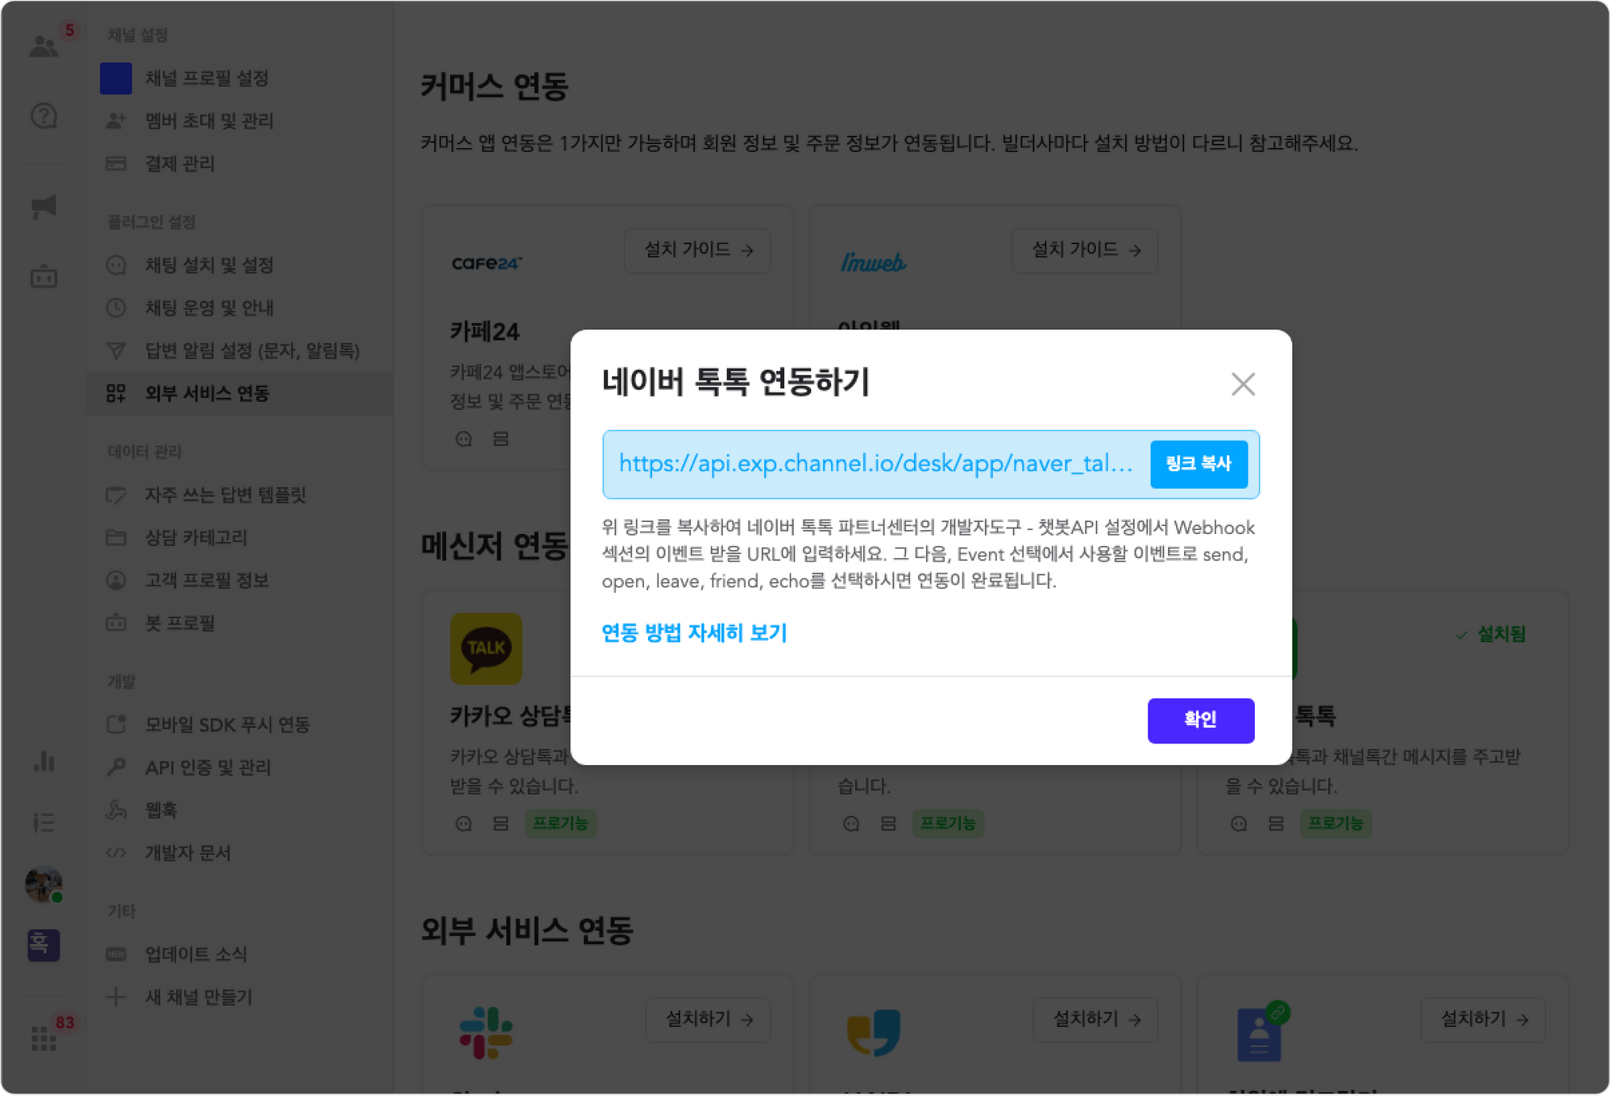Click the user avatar in left rail
This screenshot has height=1097, width=1612.
(x=44, y=884)
